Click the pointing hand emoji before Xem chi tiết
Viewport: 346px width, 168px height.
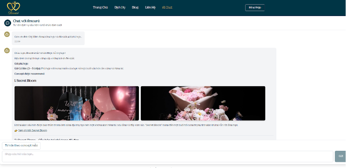pos(16,130)
